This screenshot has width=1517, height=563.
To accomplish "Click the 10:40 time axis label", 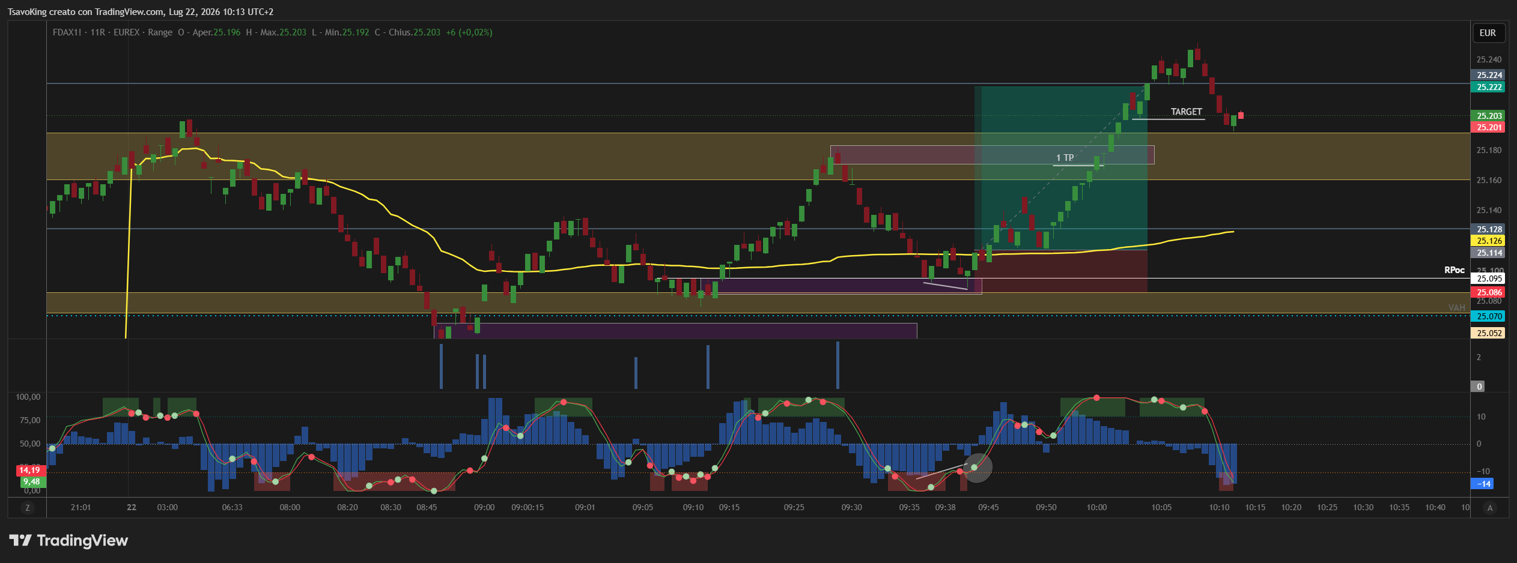I will (1435, 508).
